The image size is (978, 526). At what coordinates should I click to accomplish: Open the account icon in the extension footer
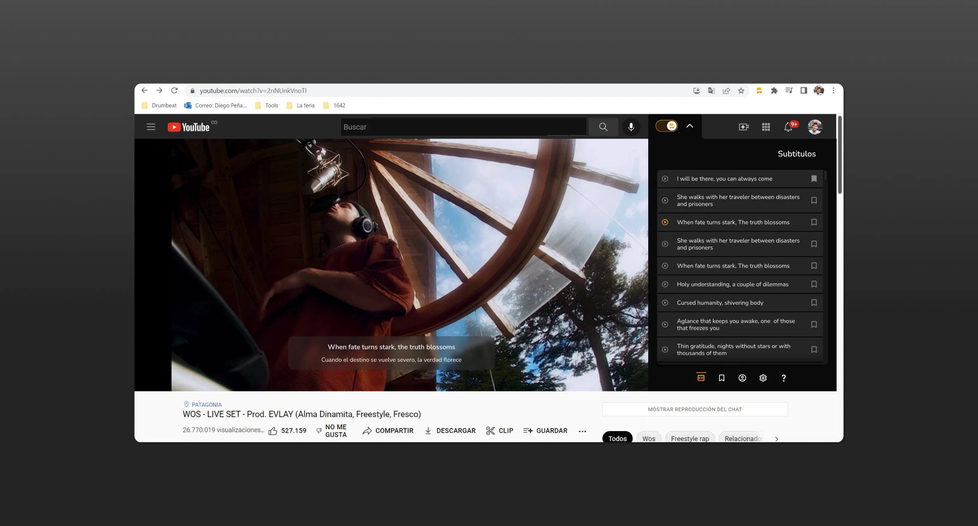(x=742, y=378)
